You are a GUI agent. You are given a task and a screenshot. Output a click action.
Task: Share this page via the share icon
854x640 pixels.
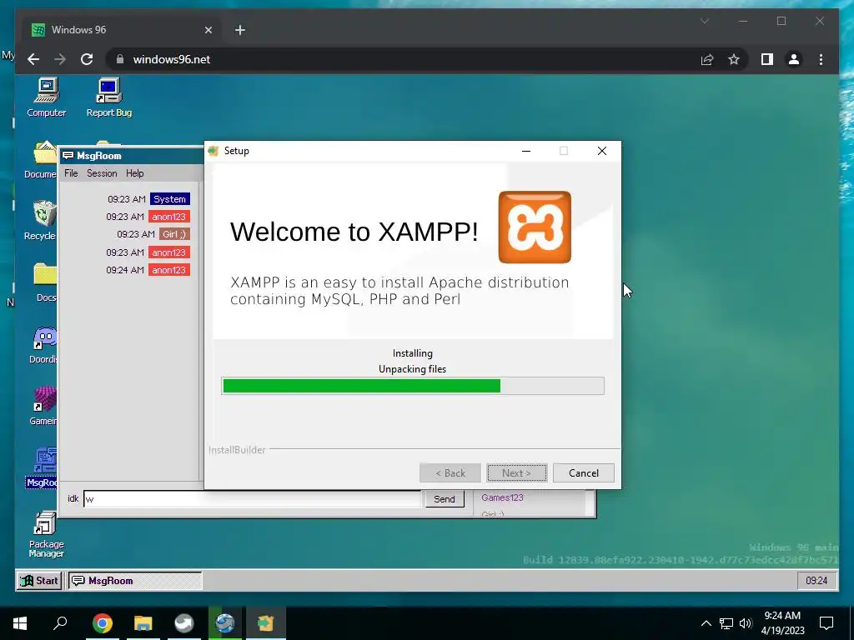pos(707,59)
